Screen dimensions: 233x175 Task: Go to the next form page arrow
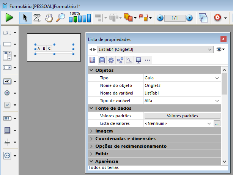(x=190, y=18)
